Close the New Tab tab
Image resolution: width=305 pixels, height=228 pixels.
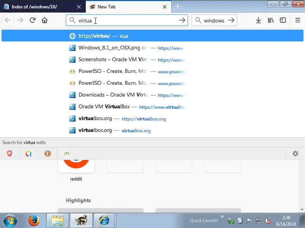[165, 7]
